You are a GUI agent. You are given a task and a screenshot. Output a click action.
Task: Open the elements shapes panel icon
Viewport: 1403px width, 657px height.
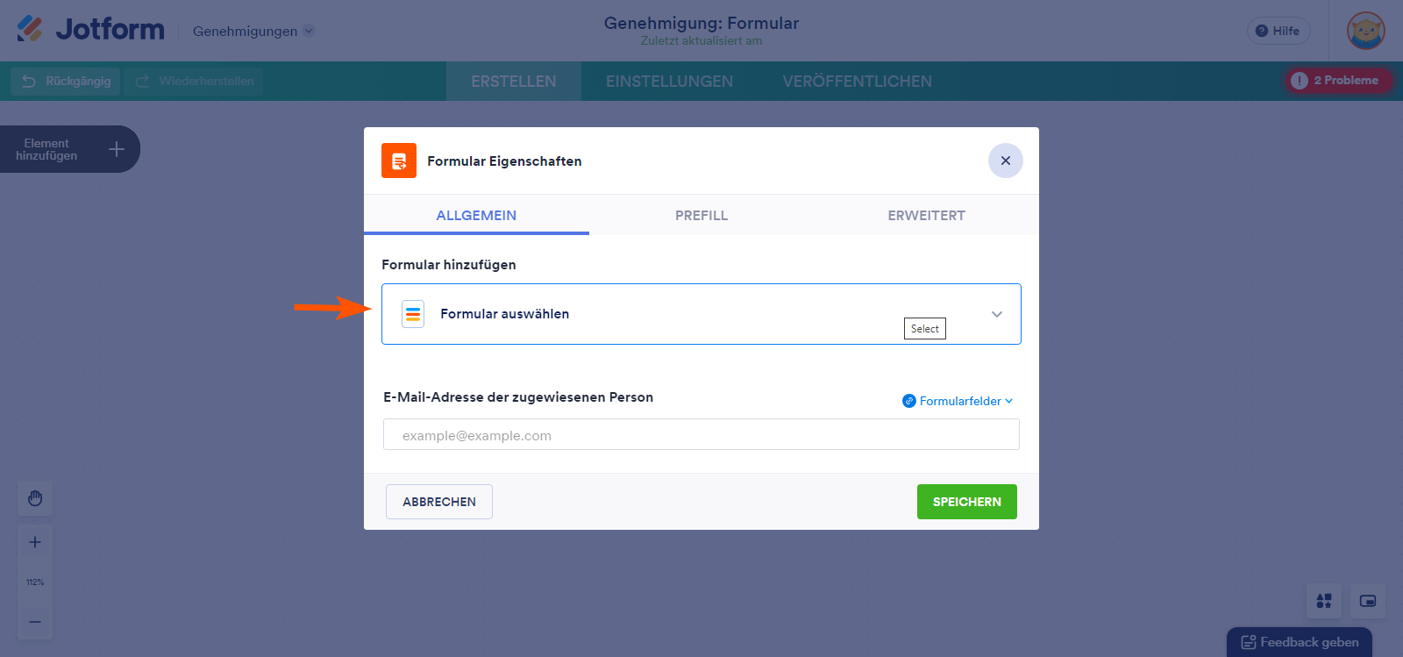(1324, 601)
